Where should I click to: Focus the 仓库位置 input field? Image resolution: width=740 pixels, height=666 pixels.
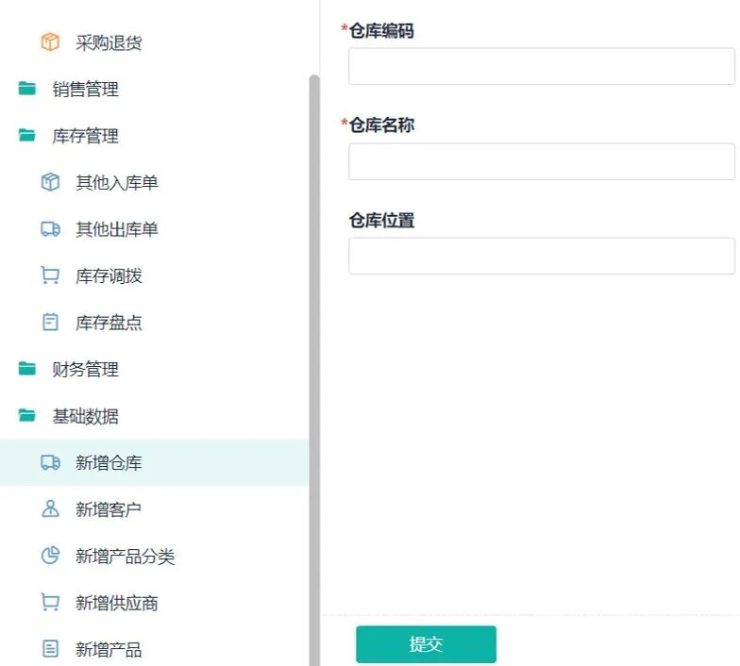[x=542, y=256]
